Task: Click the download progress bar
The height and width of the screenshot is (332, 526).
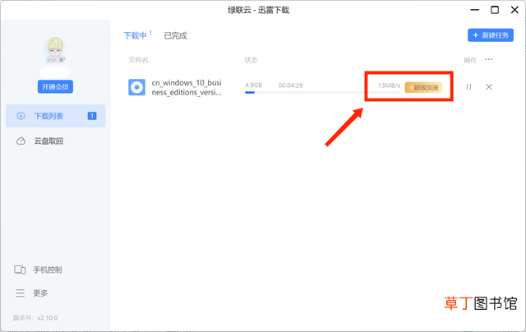Action: pyautogui.click(x=322, y=93)
